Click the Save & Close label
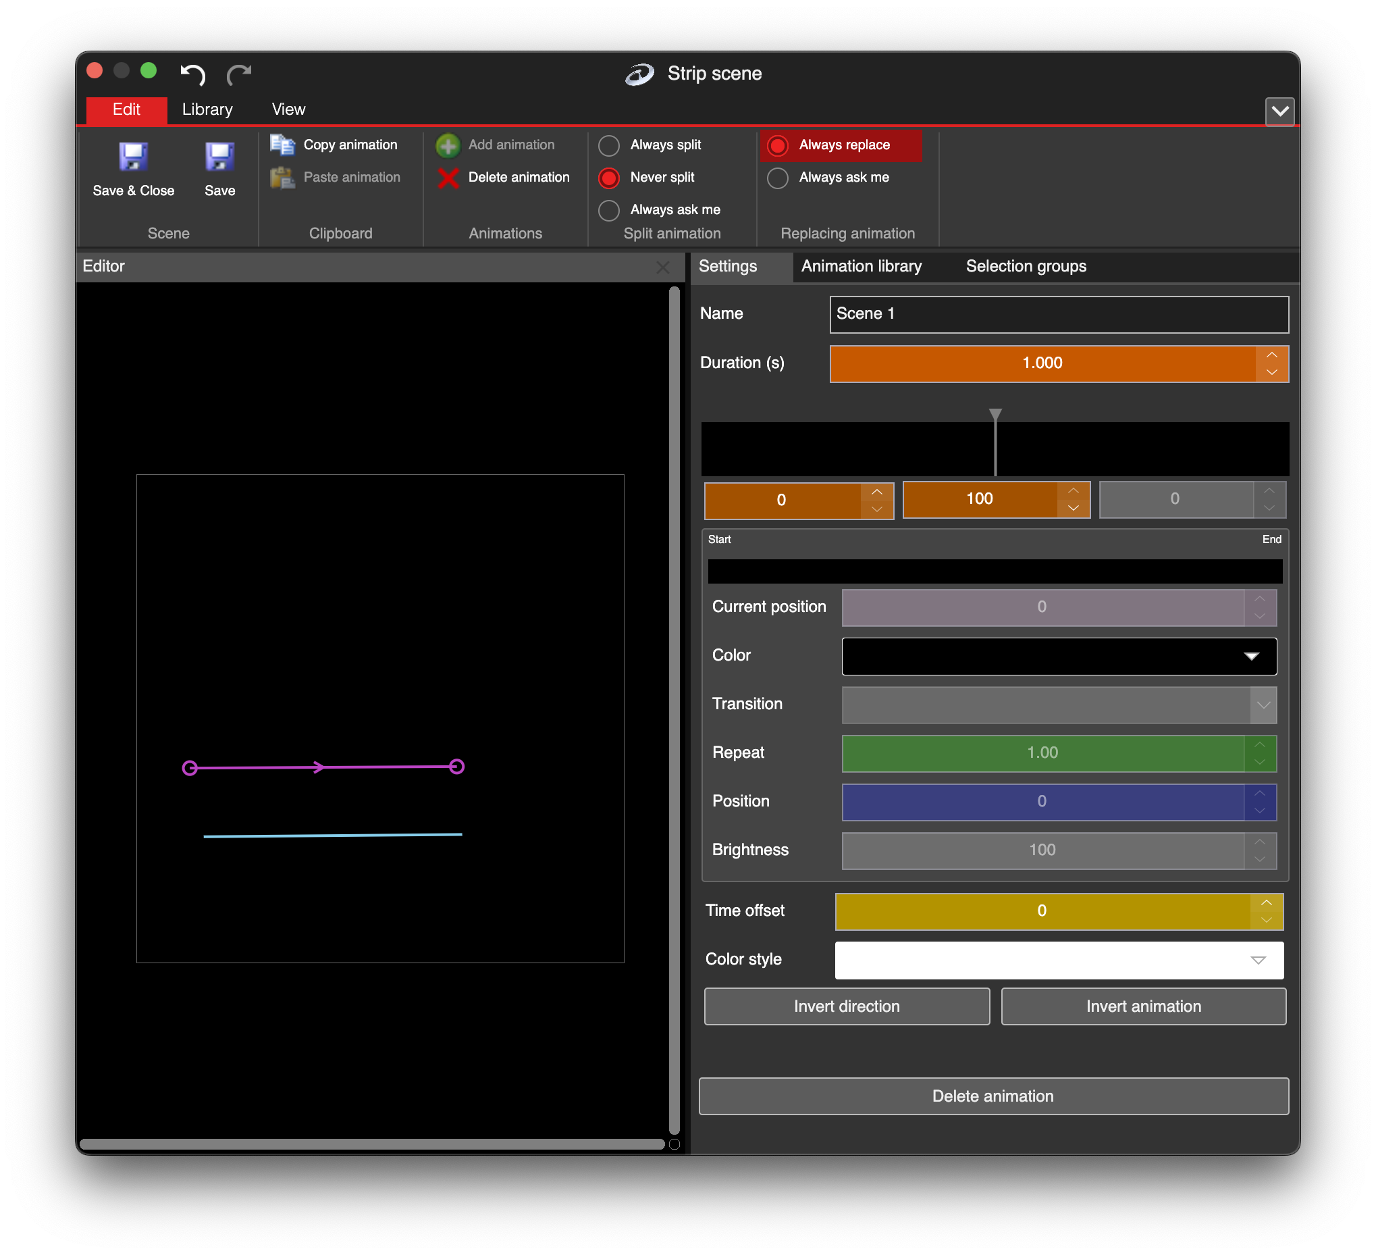 [x=133, y=191]
